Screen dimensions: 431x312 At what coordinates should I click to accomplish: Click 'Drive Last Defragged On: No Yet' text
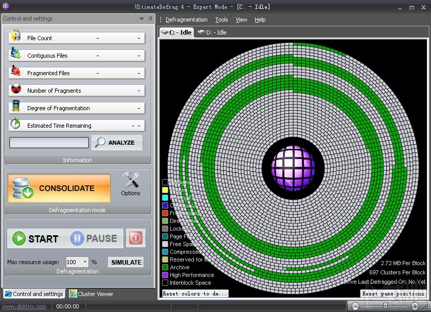click(384, 282)
